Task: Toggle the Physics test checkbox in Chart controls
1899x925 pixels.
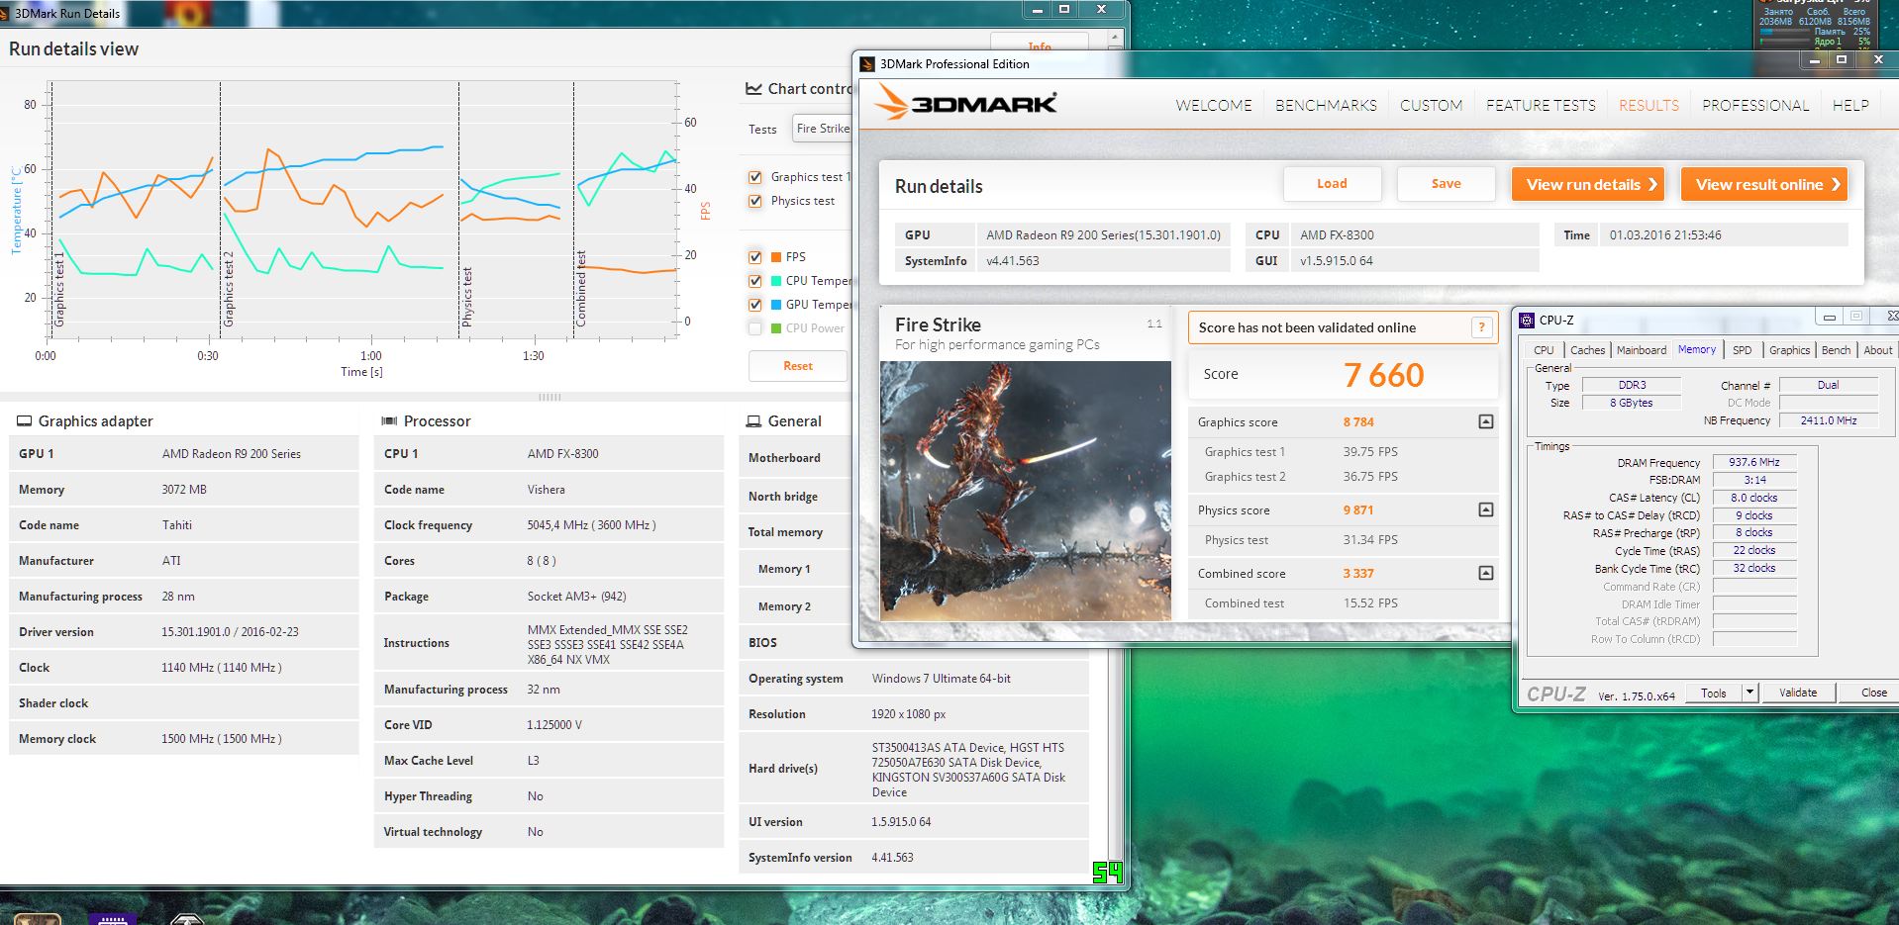Action: 755,201
